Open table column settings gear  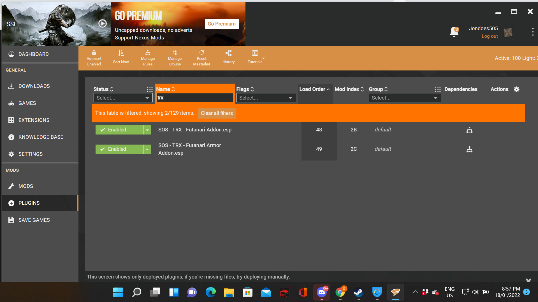[516, 89]
